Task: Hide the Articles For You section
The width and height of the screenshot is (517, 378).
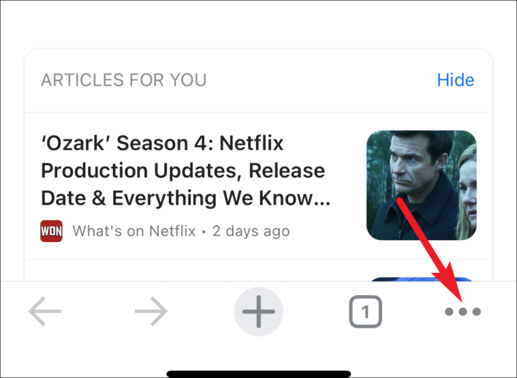Action: coord(456,80)
